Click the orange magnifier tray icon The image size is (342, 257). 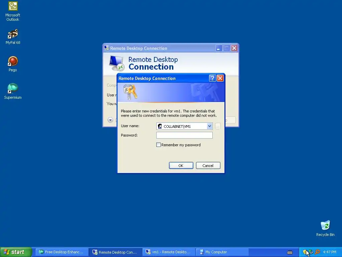(x=317, y=252)
